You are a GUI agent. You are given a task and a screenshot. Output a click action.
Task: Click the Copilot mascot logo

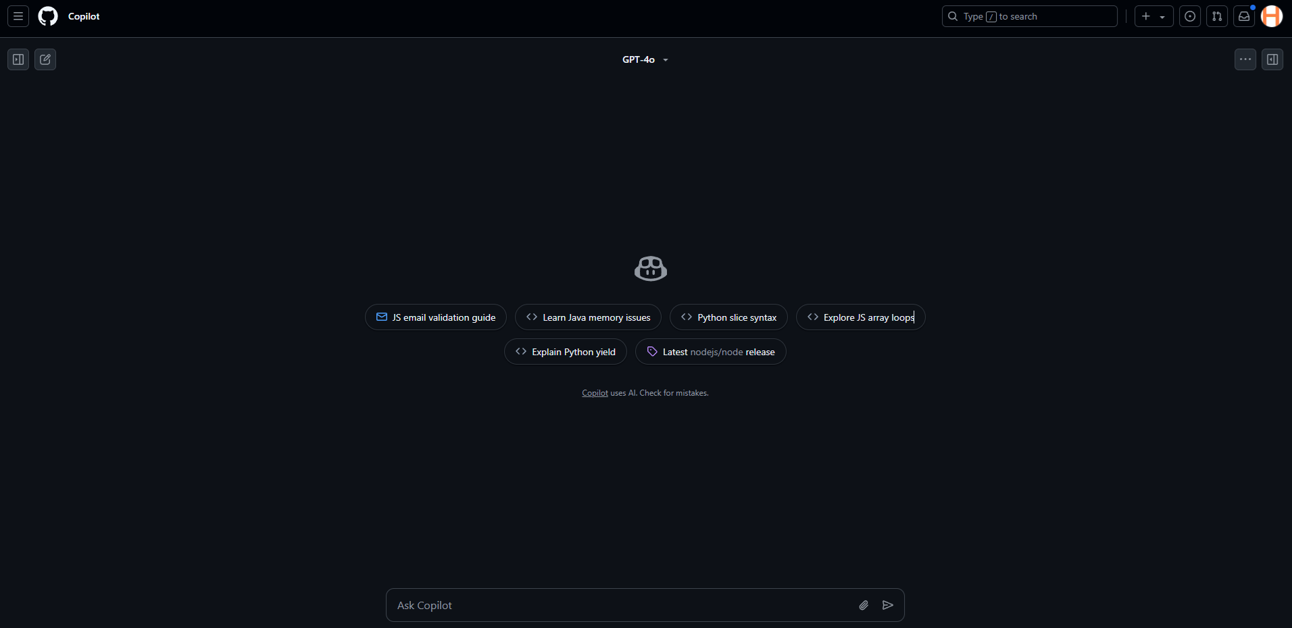[651, 269]
